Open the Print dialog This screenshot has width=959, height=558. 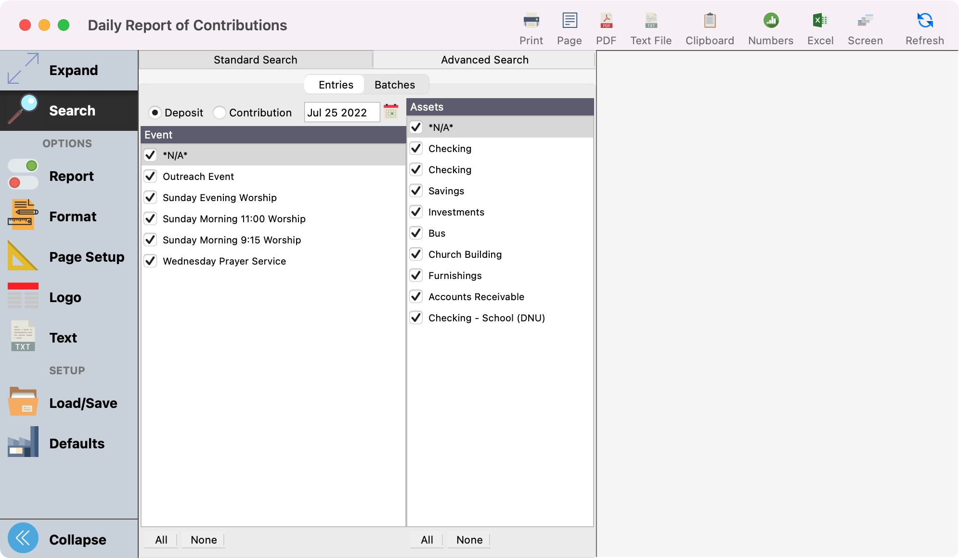coord(531,26)
